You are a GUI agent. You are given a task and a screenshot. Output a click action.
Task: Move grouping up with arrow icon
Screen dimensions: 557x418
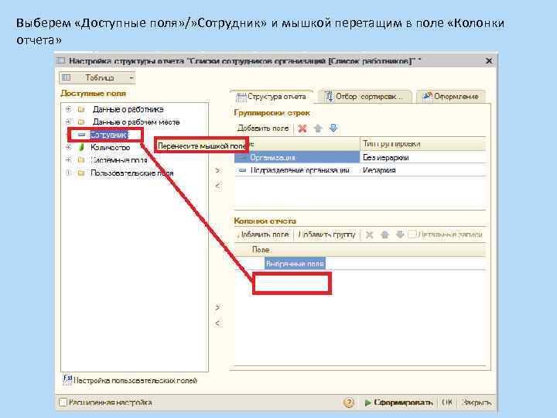pyautogui.click(x=318, y=128)
